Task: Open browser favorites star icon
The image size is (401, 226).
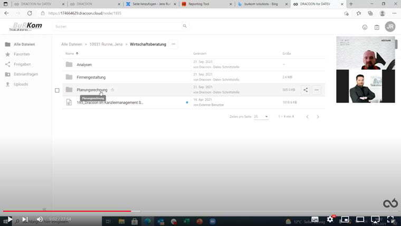Action: click(359, 13)
